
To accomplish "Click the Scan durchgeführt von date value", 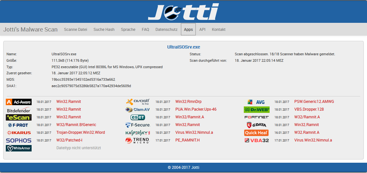I will click(259, 60).
